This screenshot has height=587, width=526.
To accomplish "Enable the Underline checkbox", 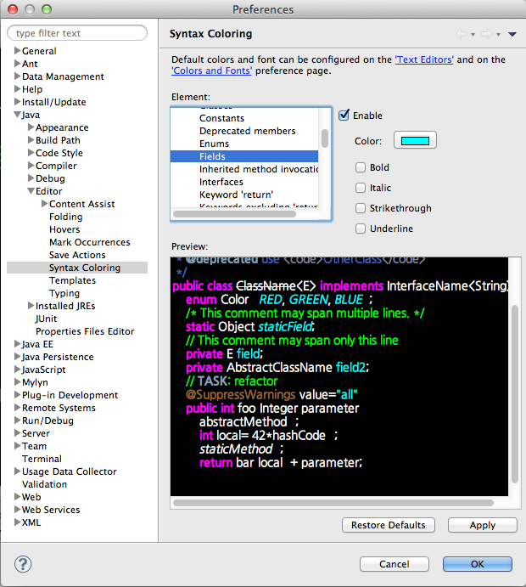I will point(361,229).
